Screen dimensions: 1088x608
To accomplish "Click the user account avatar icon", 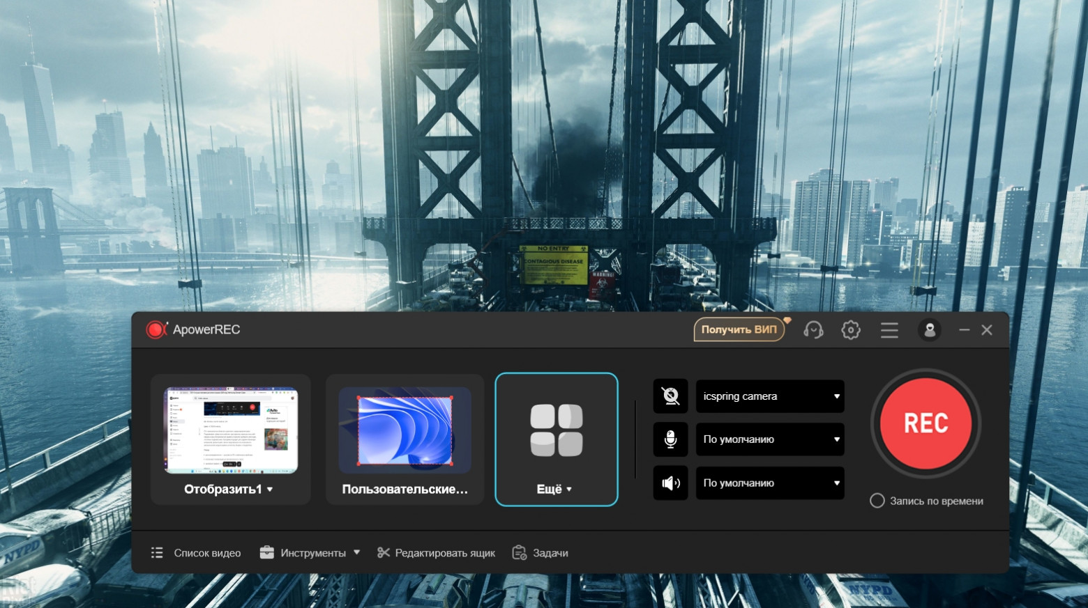I will pyautogui.click(x=929, y=330).
